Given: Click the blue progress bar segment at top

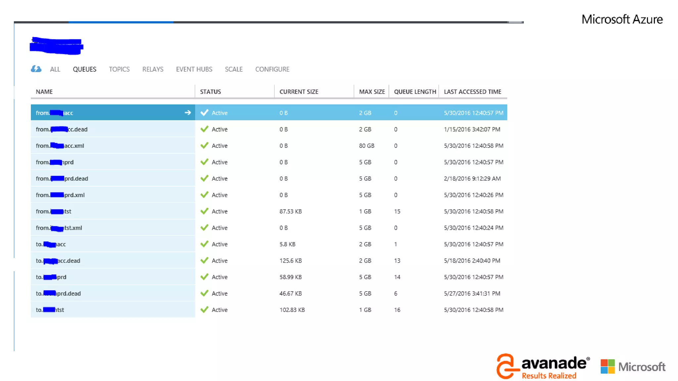Looking at the screenshot, I should (x=121, y=22).
